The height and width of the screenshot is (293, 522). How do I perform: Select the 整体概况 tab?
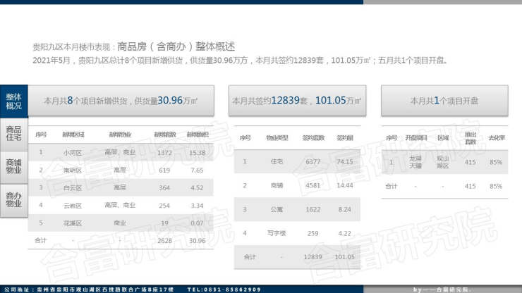pos(14,101)
